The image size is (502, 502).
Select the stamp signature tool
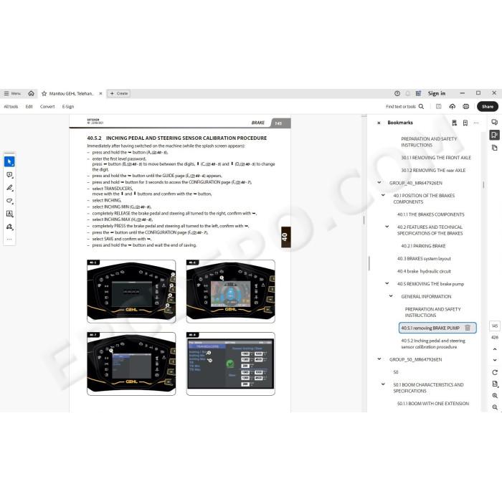(x=9, y=227)
